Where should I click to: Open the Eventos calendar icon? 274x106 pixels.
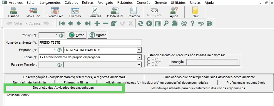point(75,12)
